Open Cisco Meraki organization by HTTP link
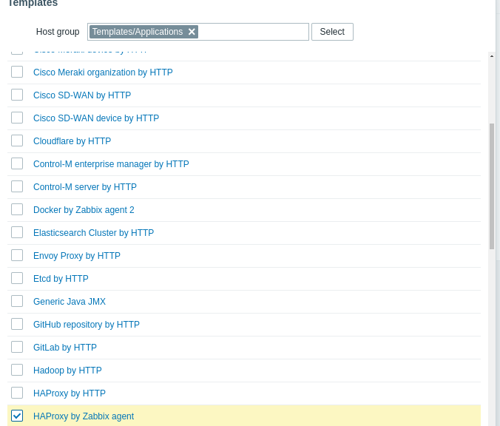 tap(103, 72)
